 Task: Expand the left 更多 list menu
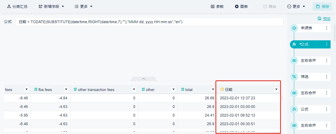[84, 6]
